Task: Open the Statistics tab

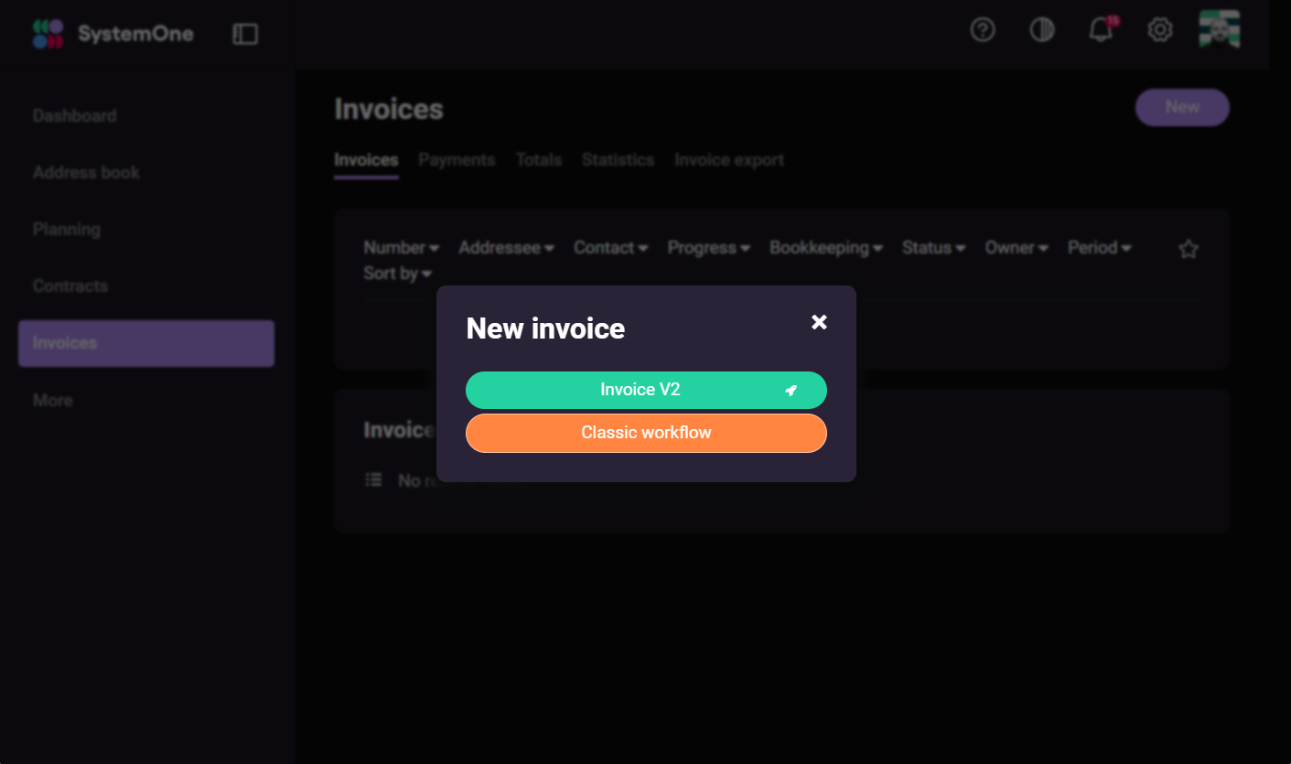Action: [618, 159]
